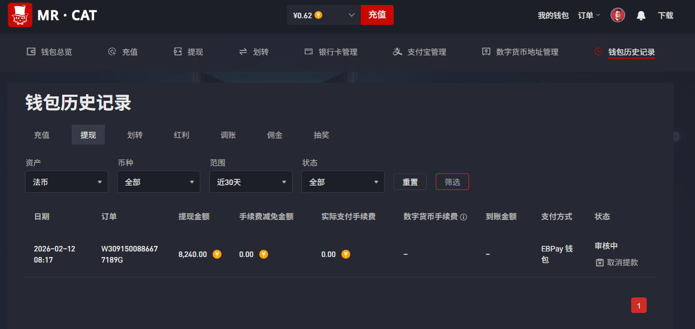Click the user avatar picture
The image size is (695, 329).
coord(617,16)
